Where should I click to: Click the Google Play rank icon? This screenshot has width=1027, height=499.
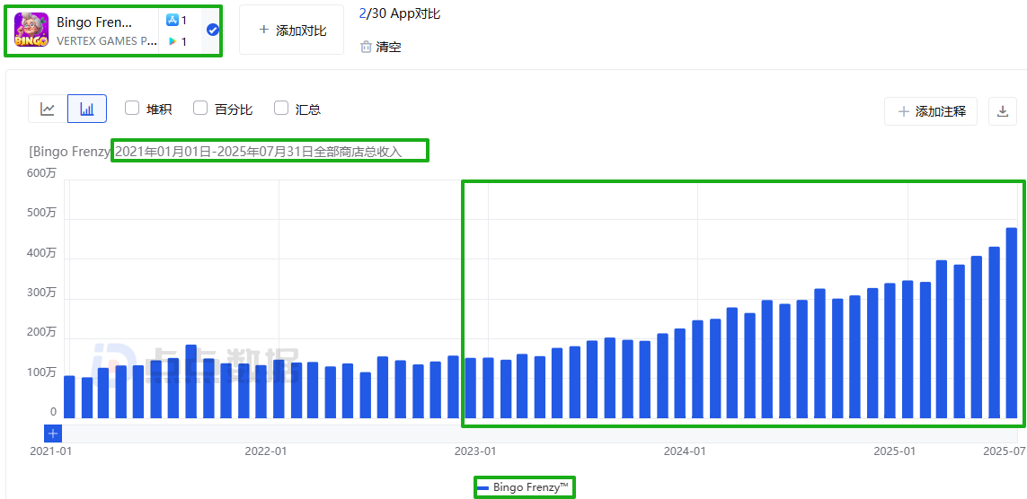click(x=173, y=41)
